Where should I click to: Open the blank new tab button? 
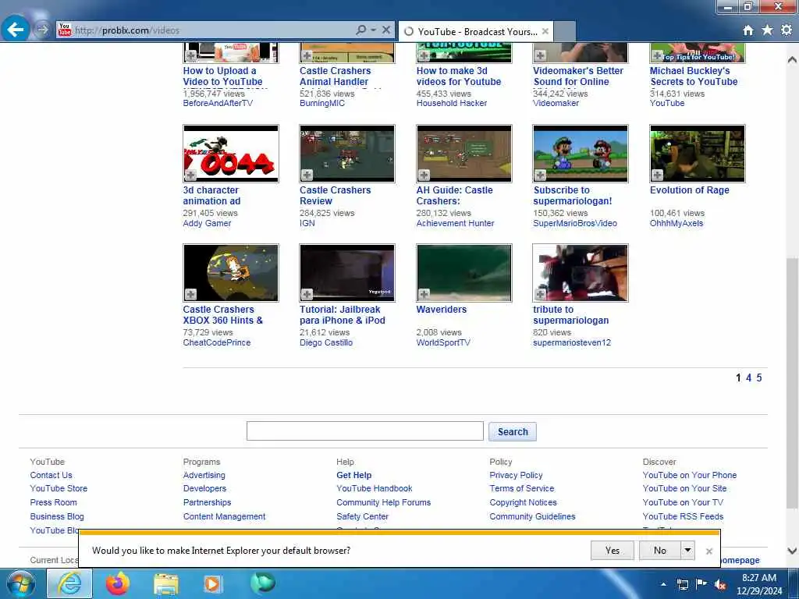pos(565,31)
